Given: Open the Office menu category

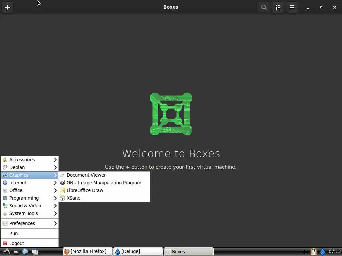Looking at the screenshot, I should (30, 190).
